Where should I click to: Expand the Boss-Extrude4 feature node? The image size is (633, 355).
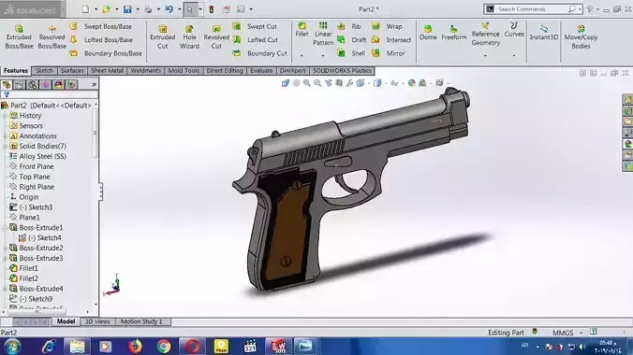5,289
